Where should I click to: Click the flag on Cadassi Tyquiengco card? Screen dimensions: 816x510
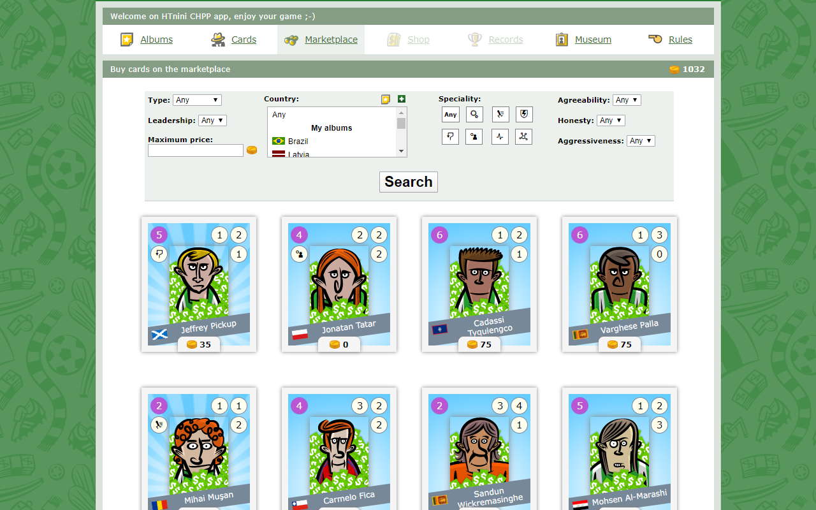[440, 330]
